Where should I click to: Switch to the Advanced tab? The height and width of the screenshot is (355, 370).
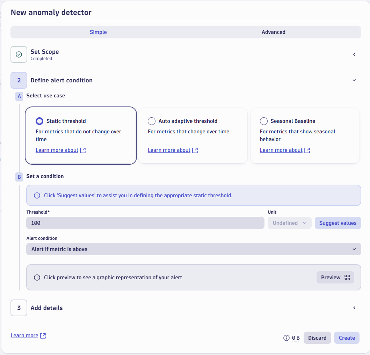[x=274, y=32]
